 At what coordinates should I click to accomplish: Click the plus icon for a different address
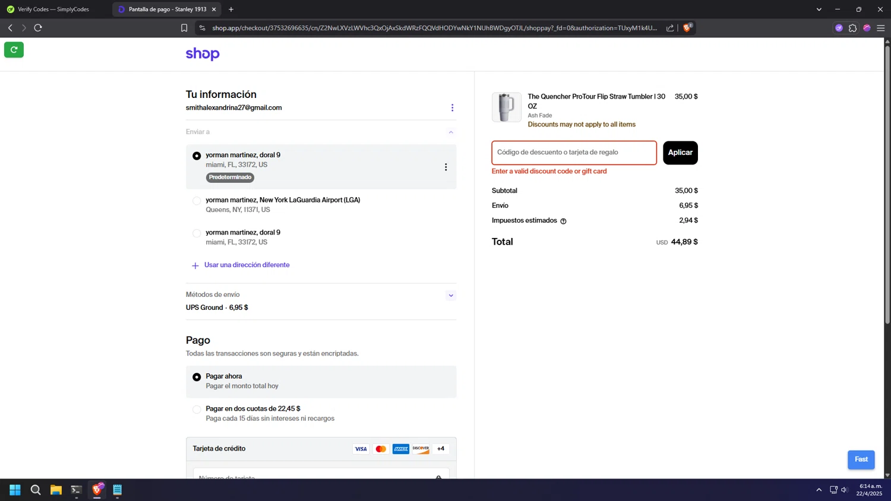pos(195,265)
